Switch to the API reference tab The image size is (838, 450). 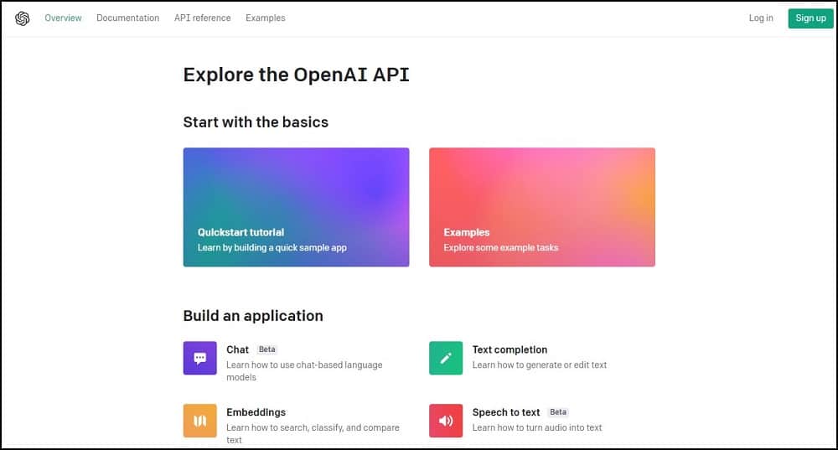point(203,18)
